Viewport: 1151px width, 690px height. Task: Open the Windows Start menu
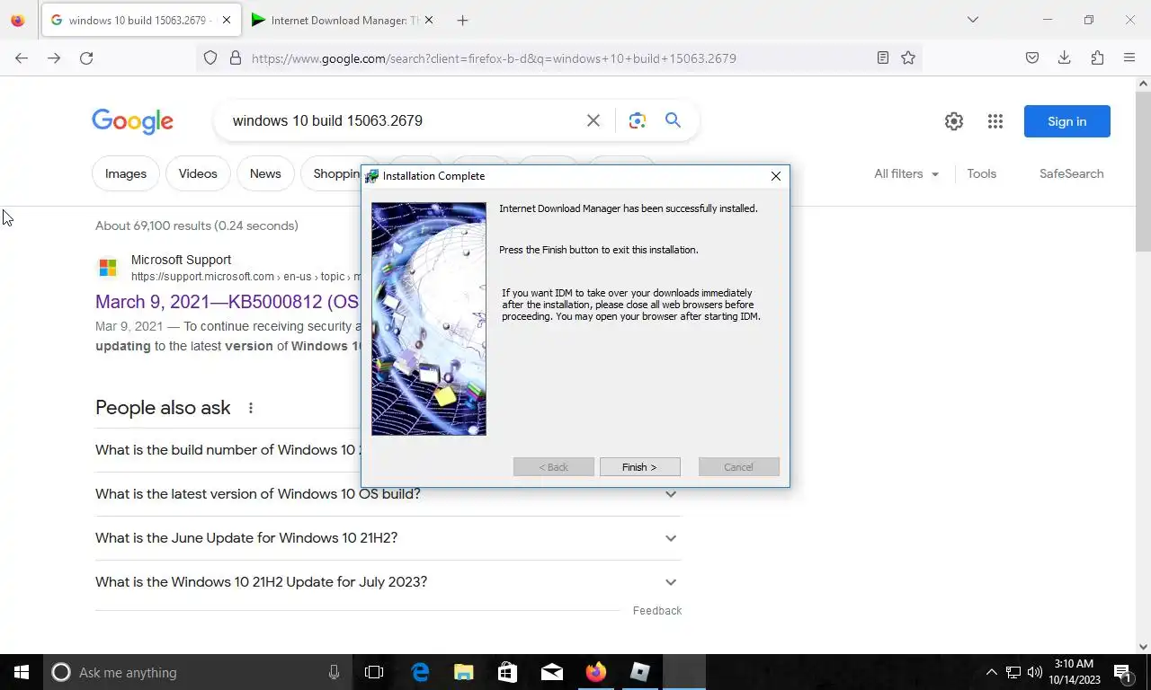click(22, 672)
